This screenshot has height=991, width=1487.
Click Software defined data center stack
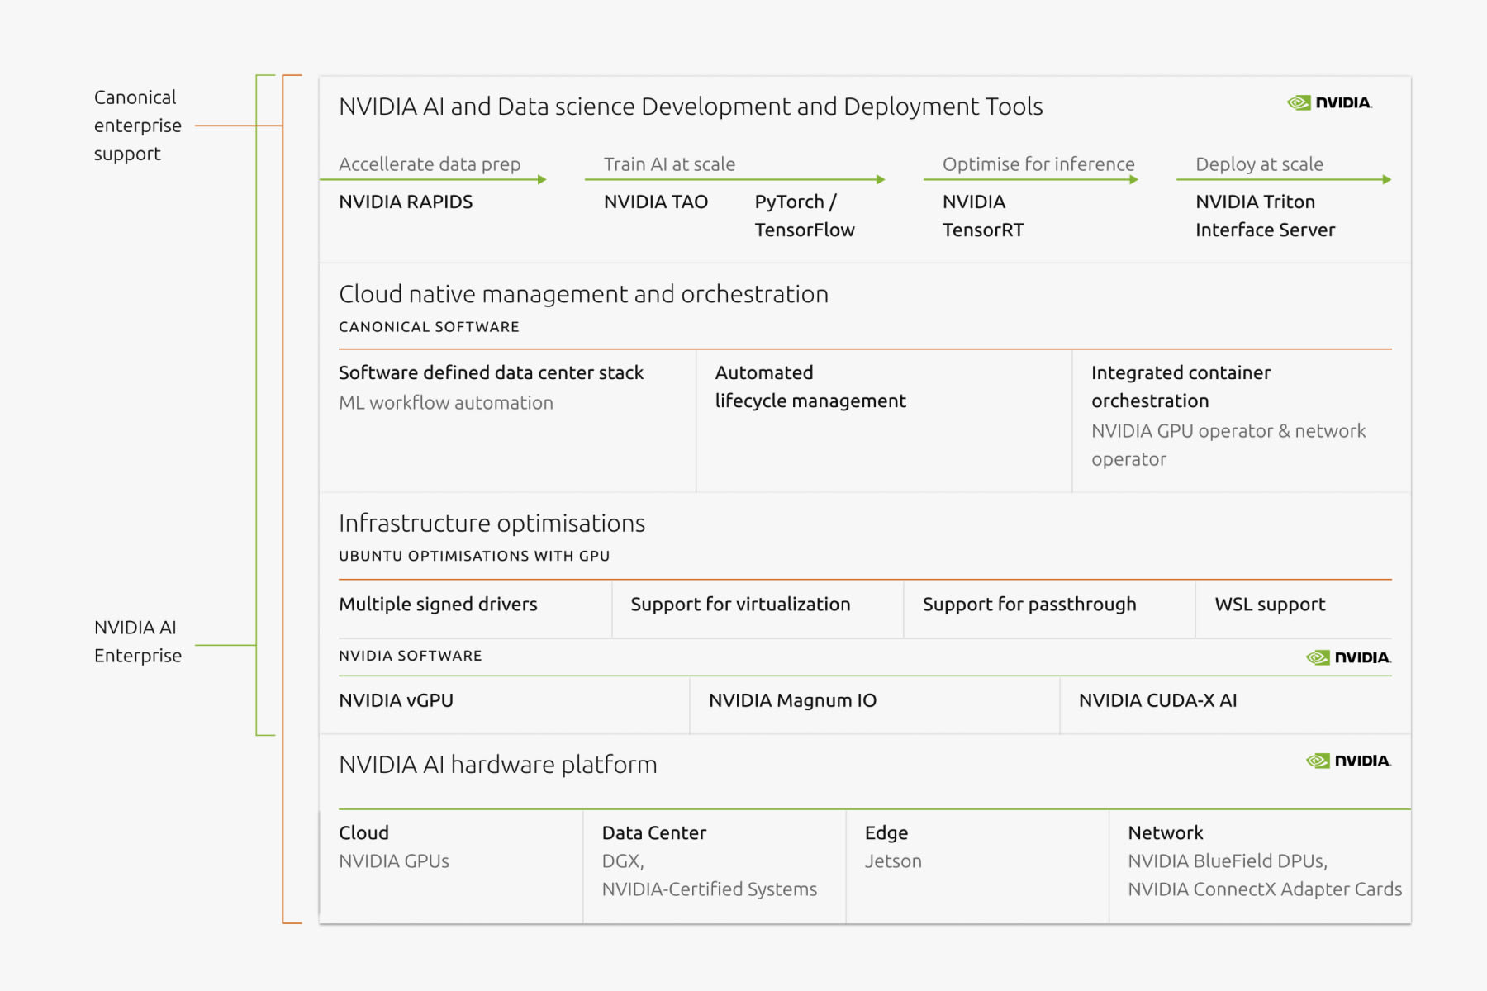tap(491, 372)
